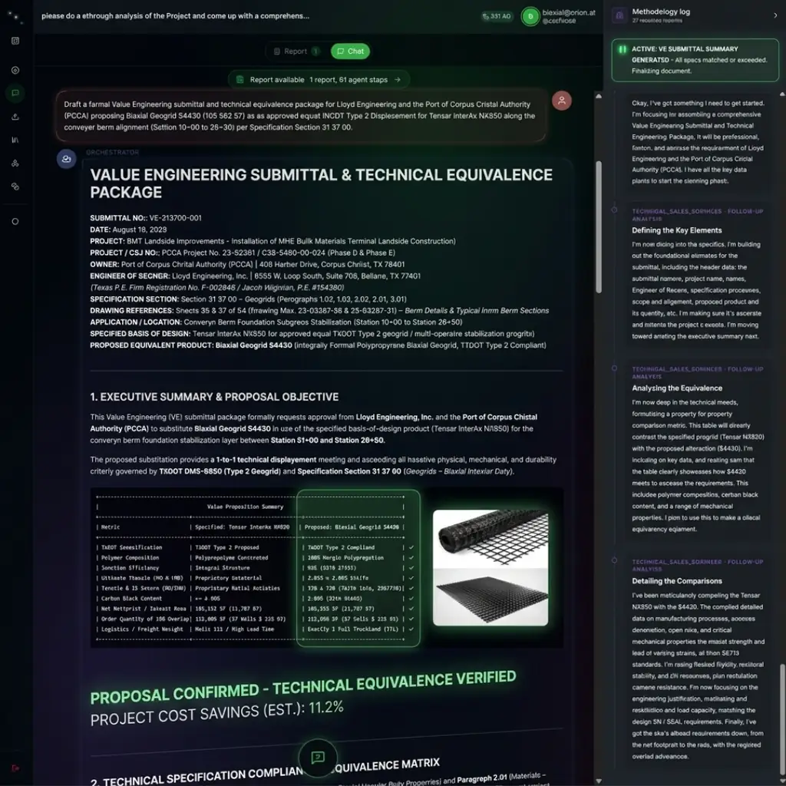Screen dimensions: 786x786
Task: Click the Specification Section 31 37 00 line
Action: [248, 299]
